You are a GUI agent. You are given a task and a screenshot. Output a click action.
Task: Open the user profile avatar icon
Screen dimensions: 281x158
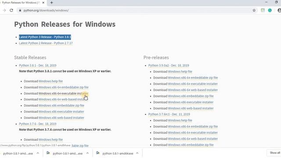click(279, 11)
